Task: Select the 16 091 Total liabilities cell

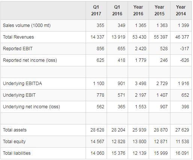Action: (x=182, y=153)
